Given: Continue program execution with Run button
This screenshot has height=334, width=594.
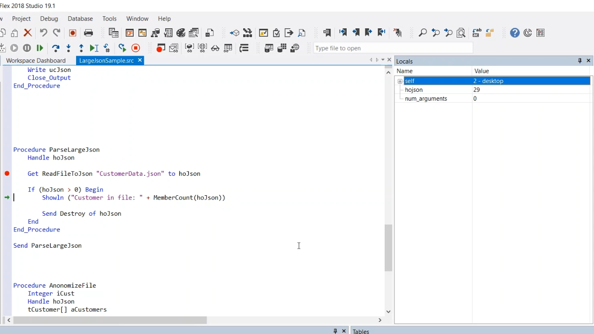Looking at the screenshot, I should (40, 48).
